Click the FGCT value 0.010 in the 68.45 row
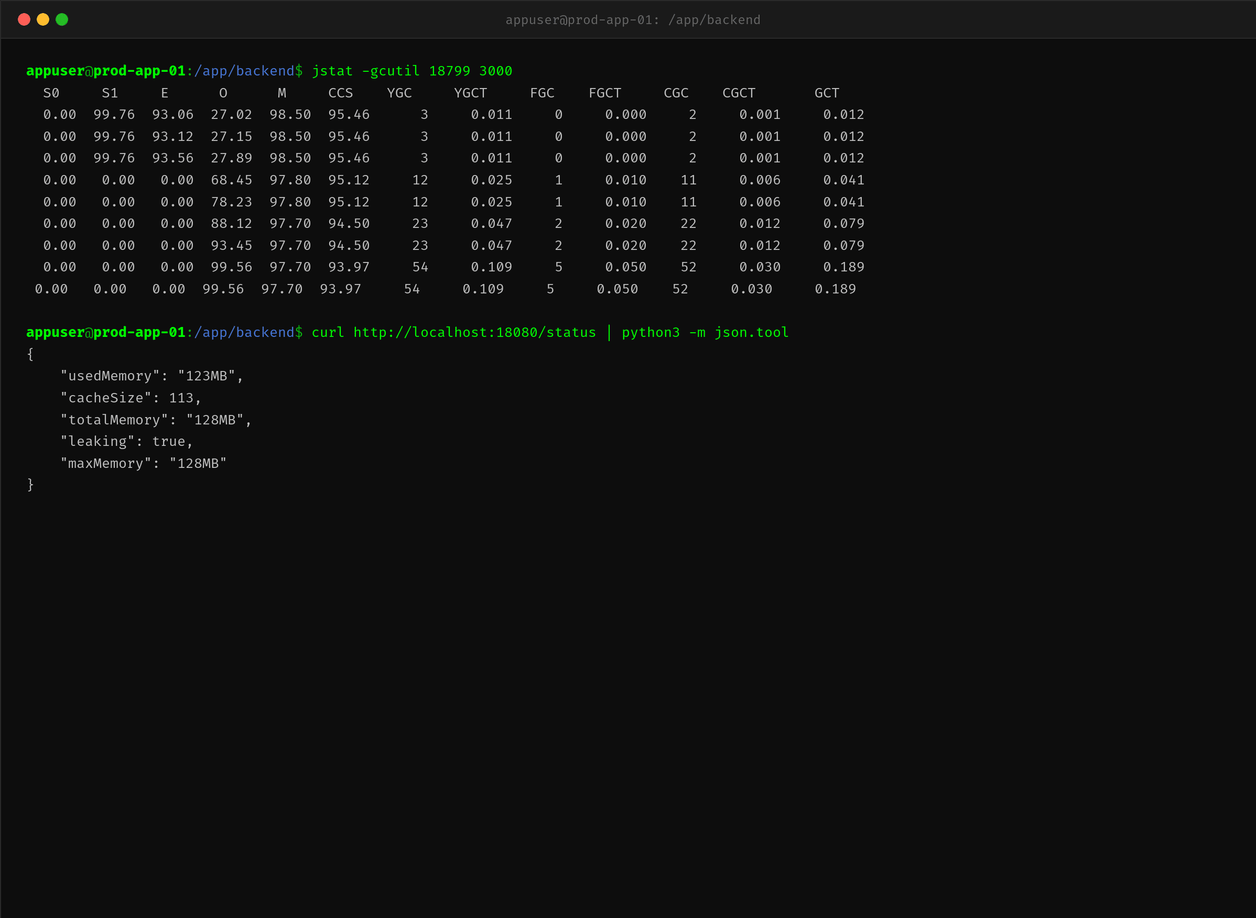Screen dimensions: 1256x918 (625, 180)
